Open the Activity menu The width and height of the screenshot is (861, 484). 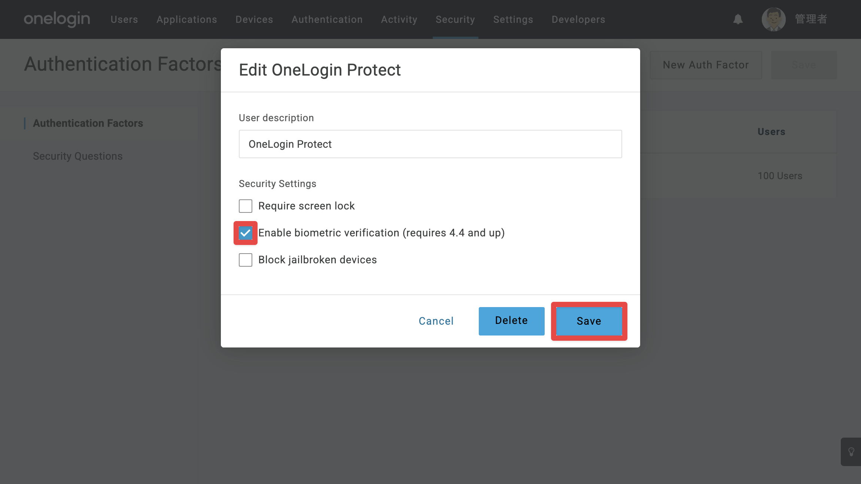[399, 19]
